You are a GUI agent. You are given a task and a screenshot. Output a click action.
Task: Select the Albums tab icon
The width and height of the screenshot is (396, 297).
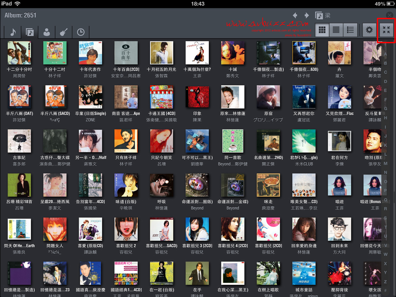(30, 32)
